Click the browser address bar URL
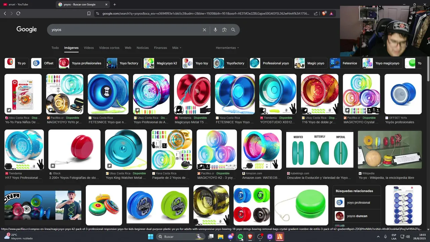 pyautogui.click(x=206, y=13)
